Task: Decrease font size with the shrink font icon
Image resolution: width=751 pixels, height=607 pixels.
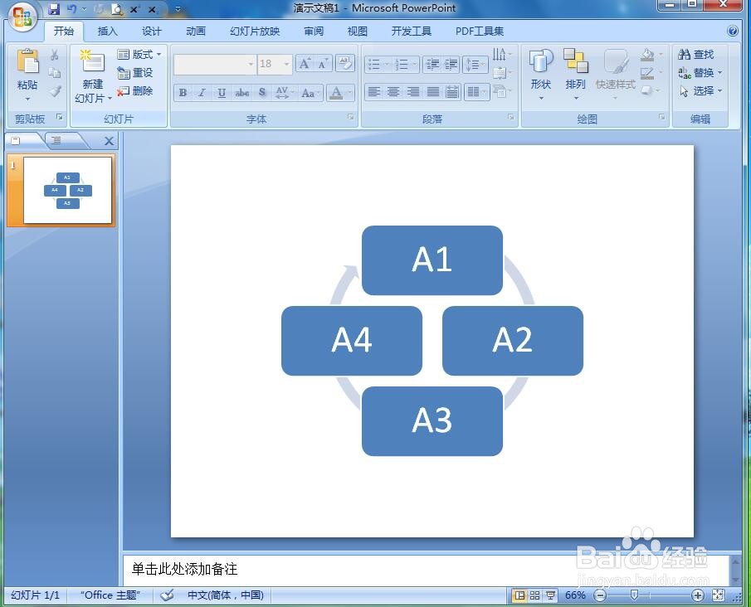Action: [x=323, y=64]
